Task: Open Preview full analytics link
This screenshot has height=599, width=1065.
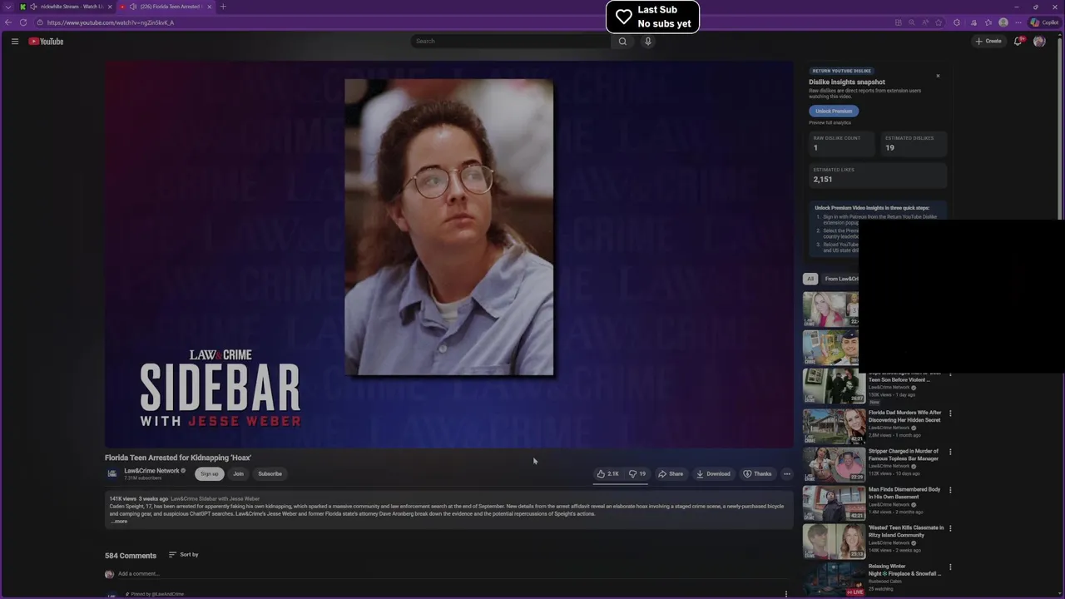Action: tap(830, 122)
